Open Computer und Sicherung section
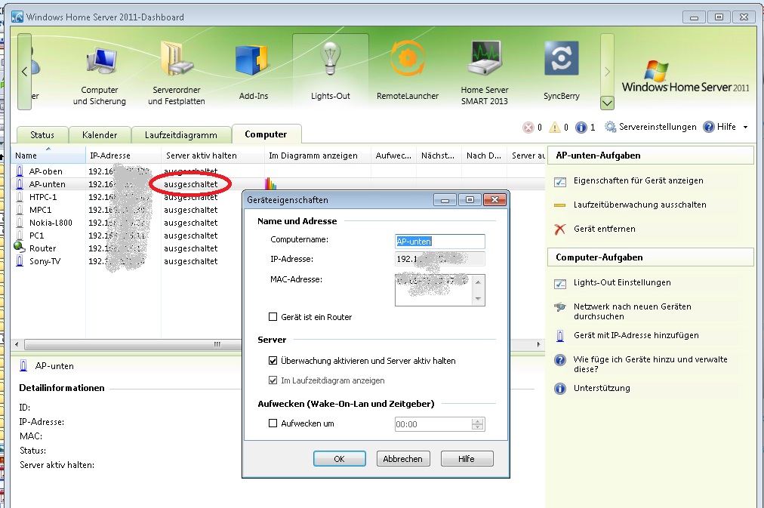The image size is (764, 508). [x=100, y=75]
